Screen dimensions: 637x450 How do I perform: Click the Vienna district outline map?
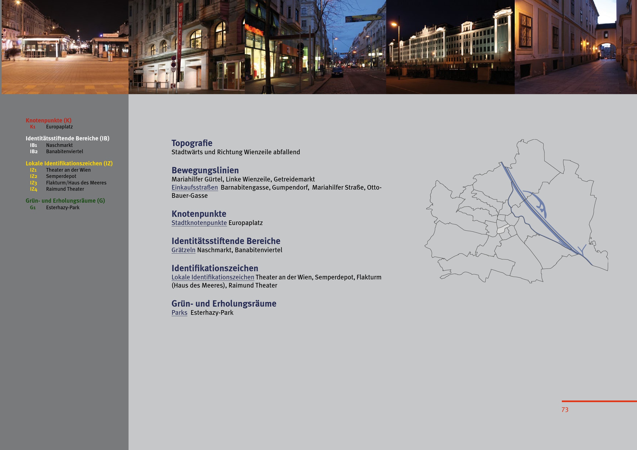click(x=516, y=211)
